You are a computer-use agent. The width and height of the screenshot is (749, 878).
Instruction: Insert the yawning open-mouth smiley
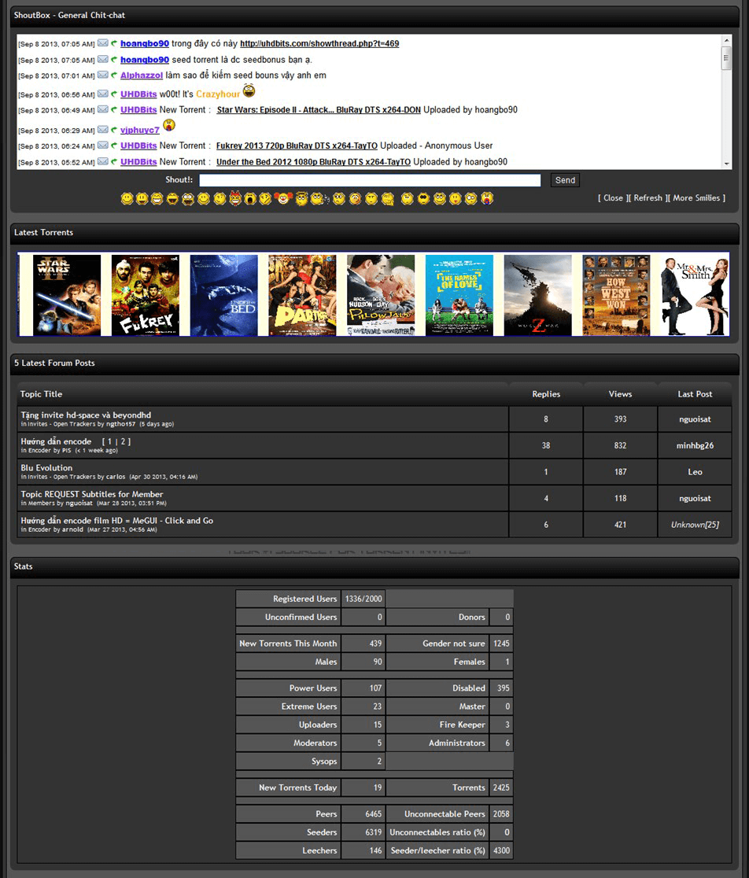[x=249, y=198]
